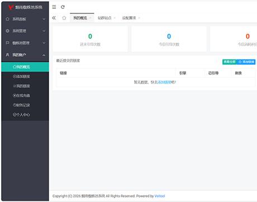Click the blue 0 statistic card

[x=169, y=39]
